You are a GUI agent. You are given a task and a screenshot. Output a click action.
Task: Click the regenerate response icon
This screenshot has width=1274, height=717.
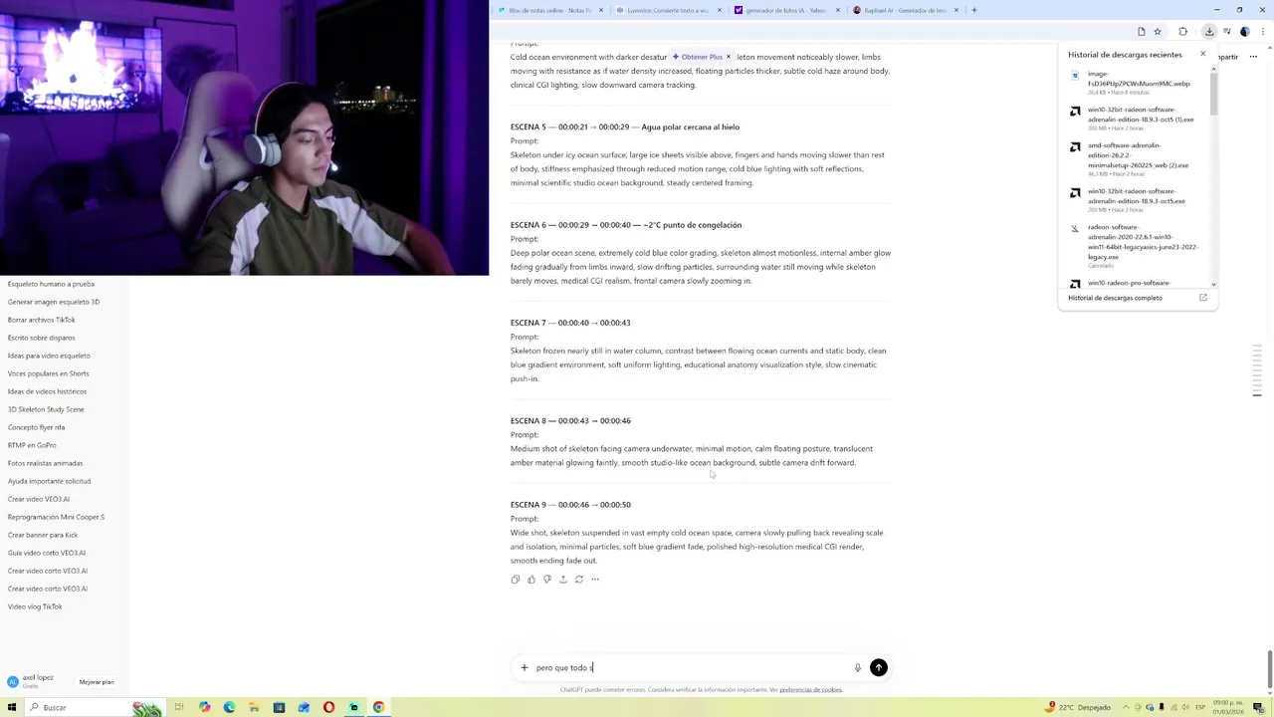pyautogui.click(x=578, y=579)
